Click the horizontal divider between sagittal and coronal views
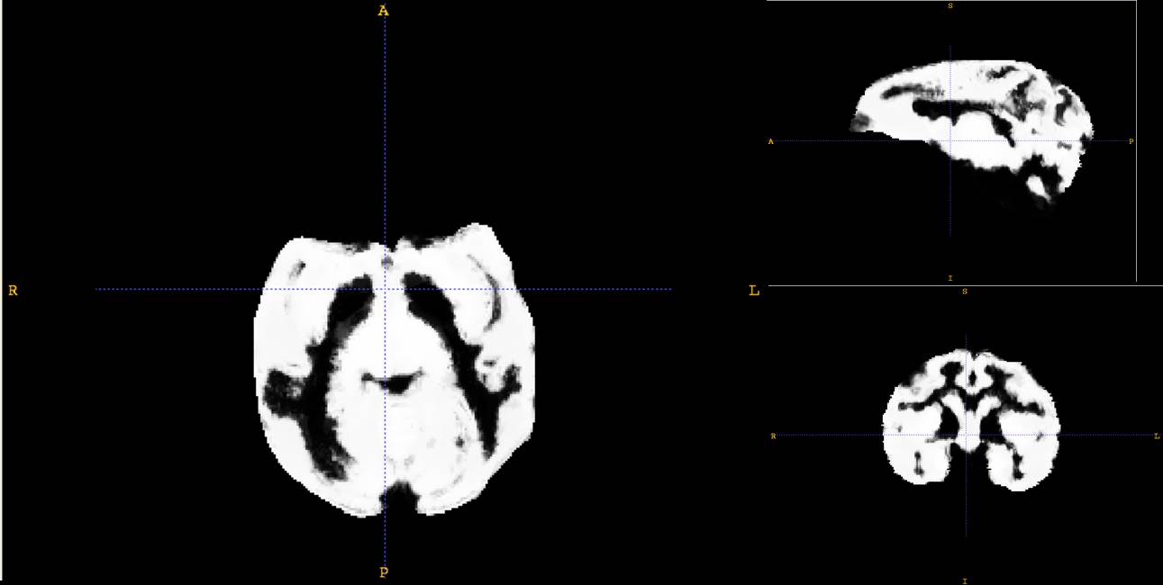 [964, 285]
